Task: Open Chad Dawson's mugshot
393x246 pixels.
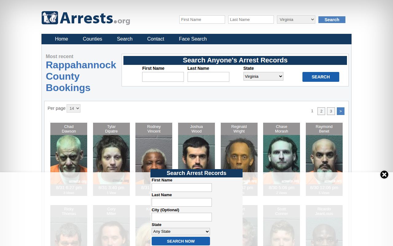Action: [69, 159]
